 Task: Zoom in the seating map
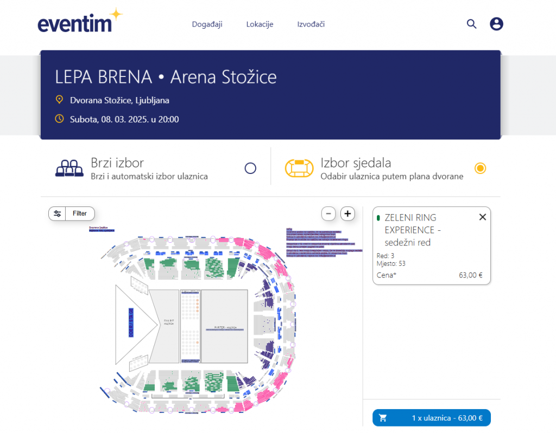click(x=348, y=214)
